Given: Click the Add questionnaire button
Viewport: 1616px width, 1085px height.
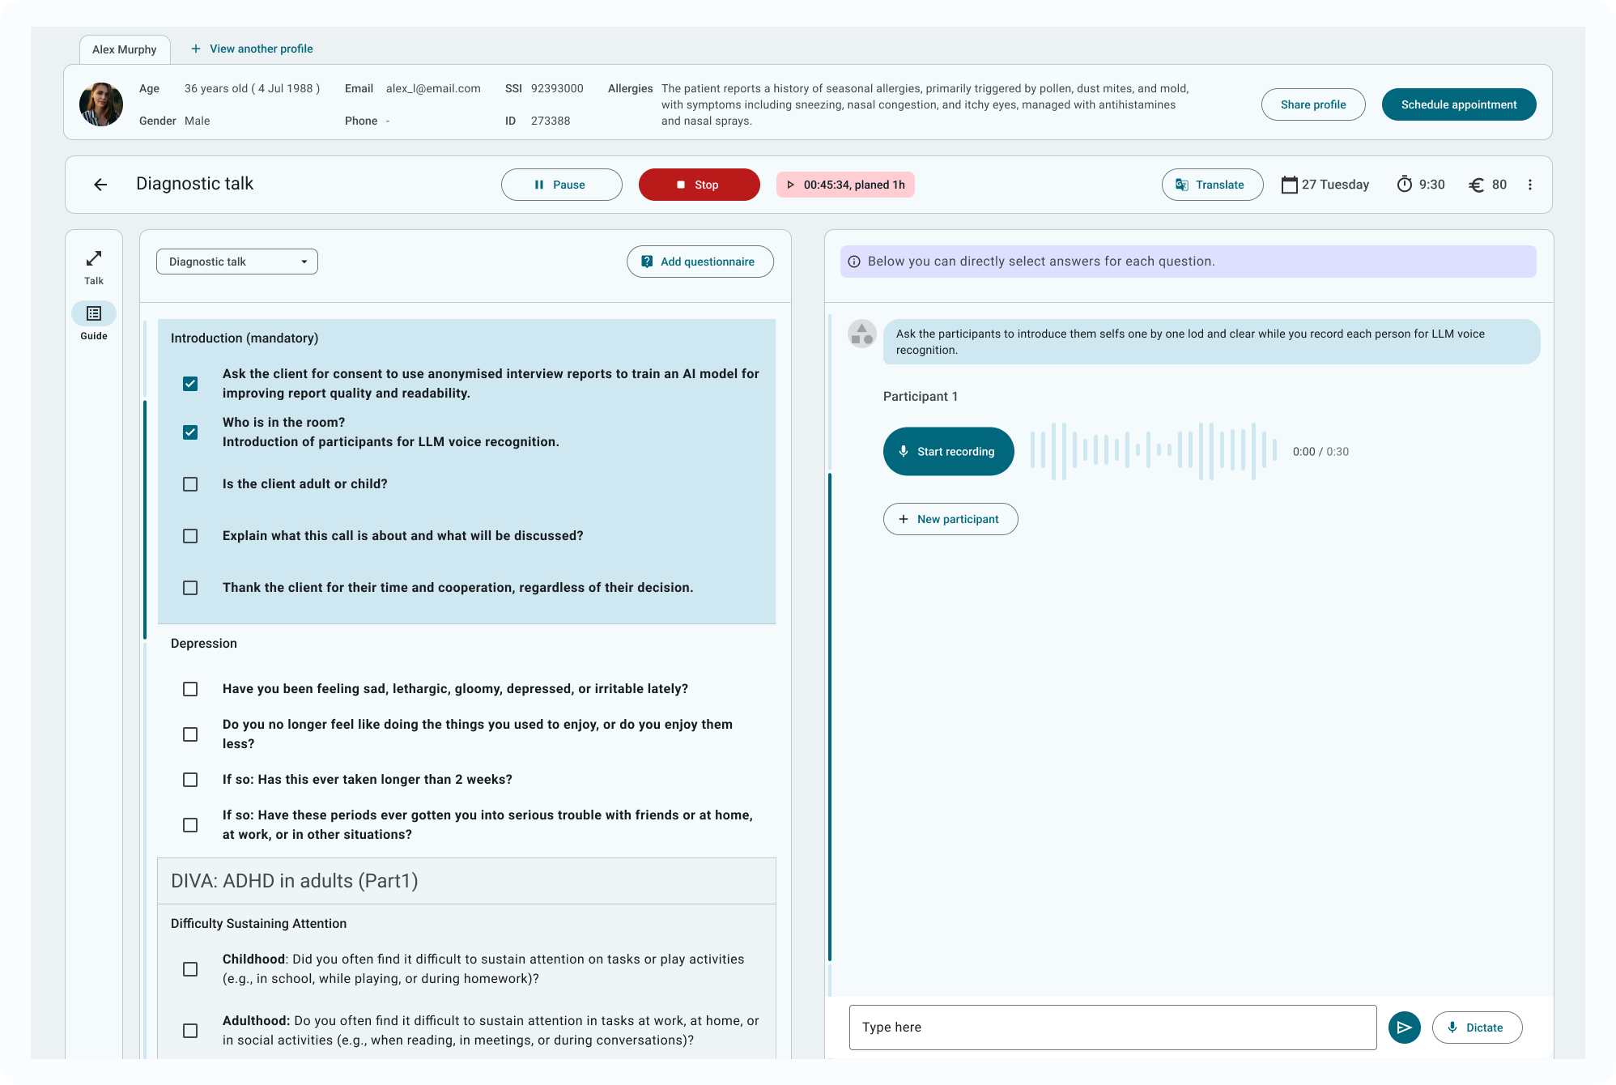Looking at the screenshot, I should tap(700, 262).
